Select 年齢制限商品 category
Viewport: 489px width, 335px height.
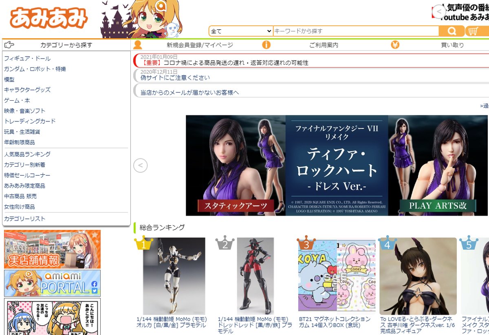click(20, 142)
